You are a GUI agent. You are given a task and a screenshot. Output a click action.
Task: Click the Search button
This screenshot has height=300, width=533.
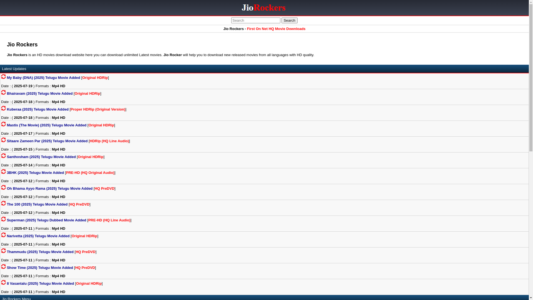click(290, 20)
